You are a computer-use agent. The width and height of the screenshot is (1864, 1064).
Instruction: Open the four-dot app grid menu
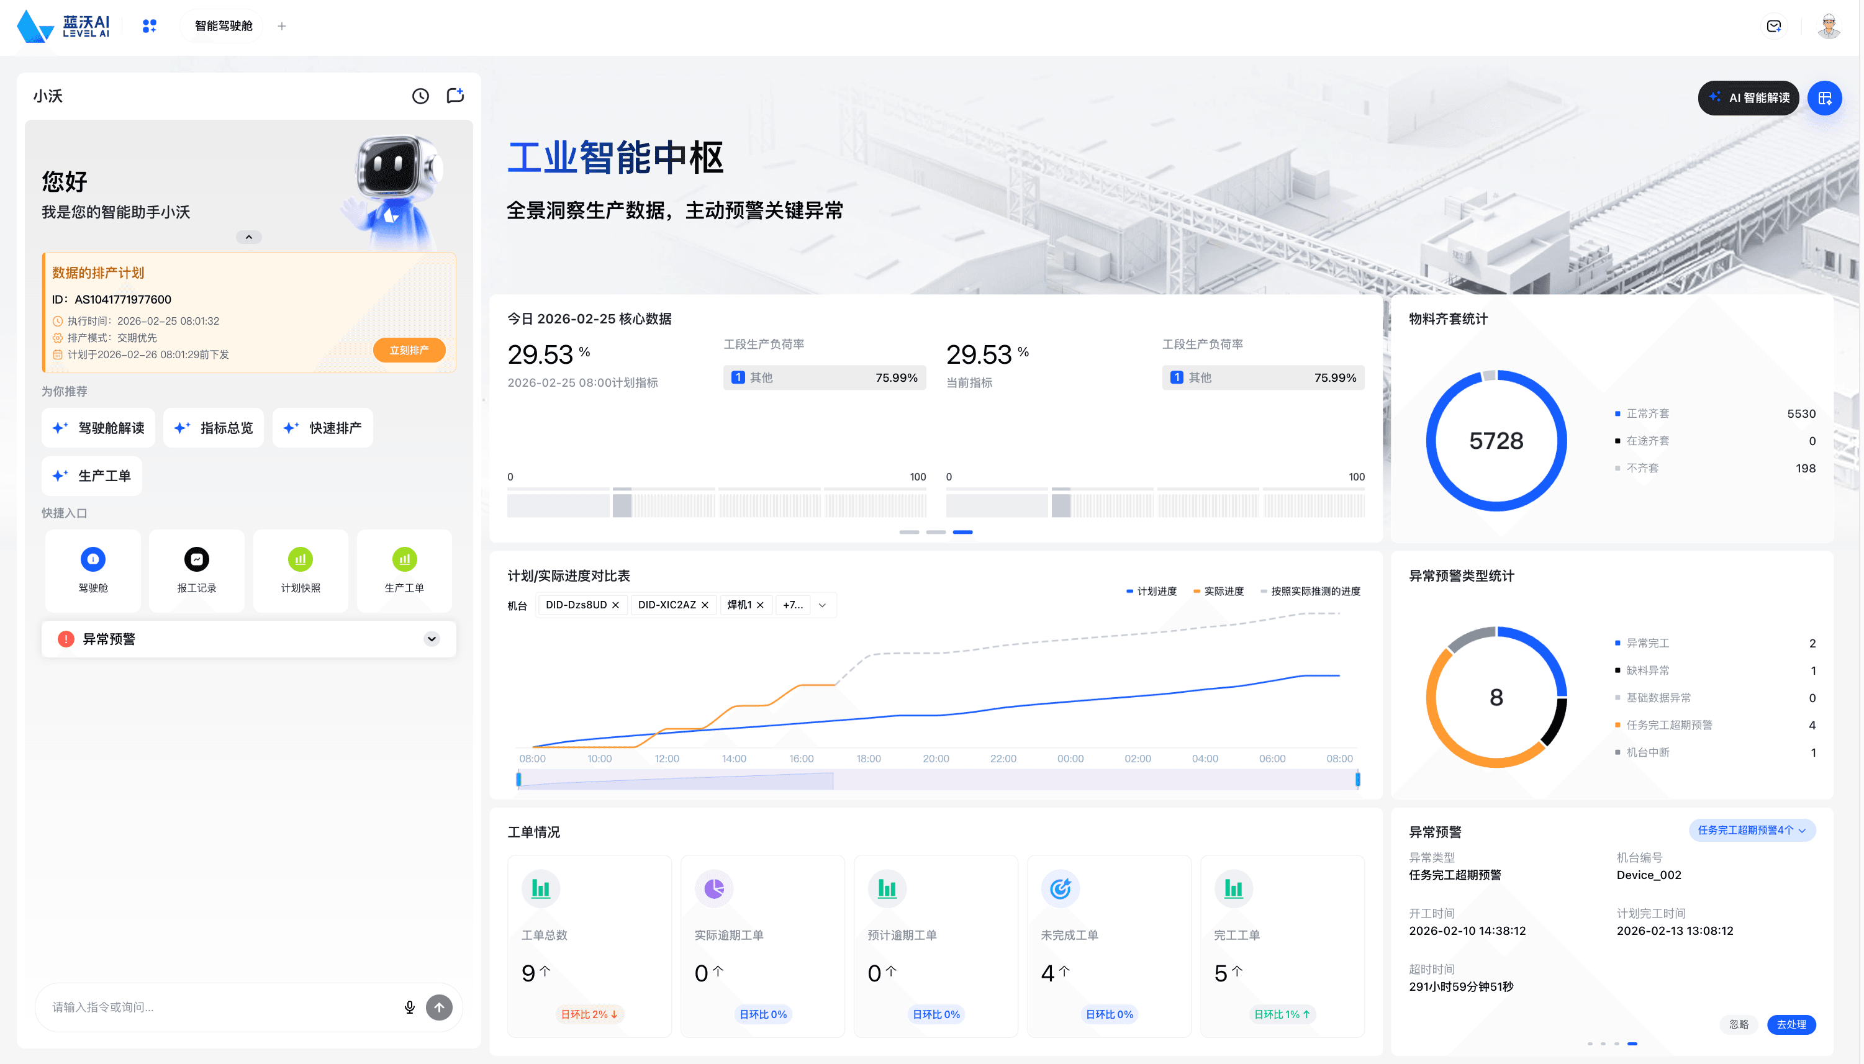[x=149, y=25]
